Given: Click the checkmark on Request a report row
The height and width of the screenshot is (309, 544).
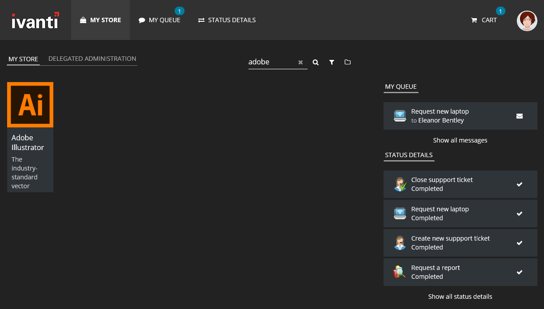Looking at the screenshot, I should point(520,272).
